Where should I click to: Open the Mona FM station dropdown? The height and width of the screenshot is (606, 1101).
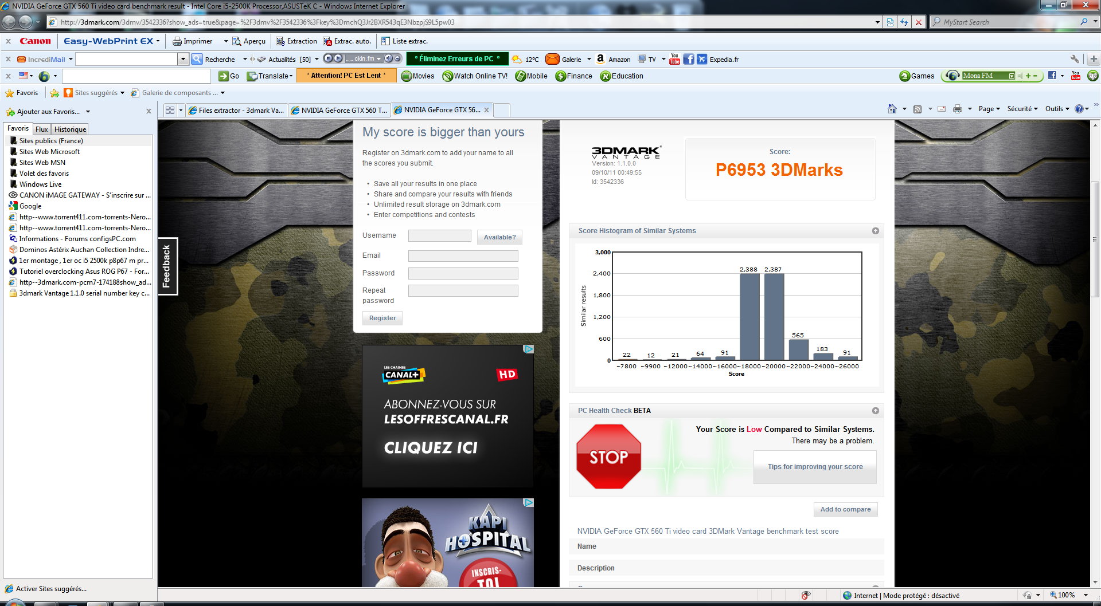[x=1012, y=76]
